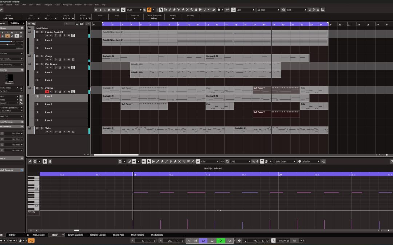Click the Play button in the transport bar
The image size is (393, 245).
[x=221, y=241]
